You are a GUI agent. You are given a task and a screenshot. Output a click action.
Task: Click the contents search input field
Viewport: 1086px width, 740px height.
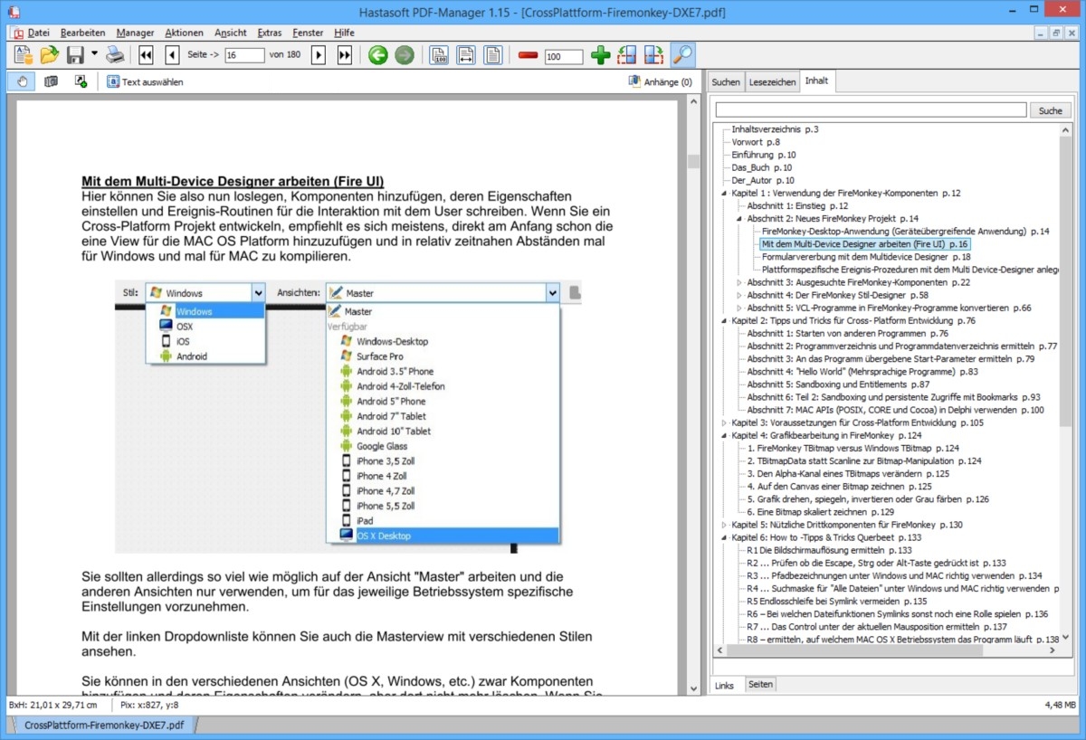point(872,110)
